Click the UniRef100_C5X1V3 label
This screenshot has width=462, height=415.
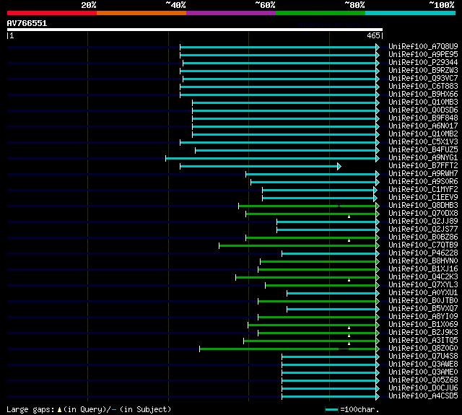[423, 142]
